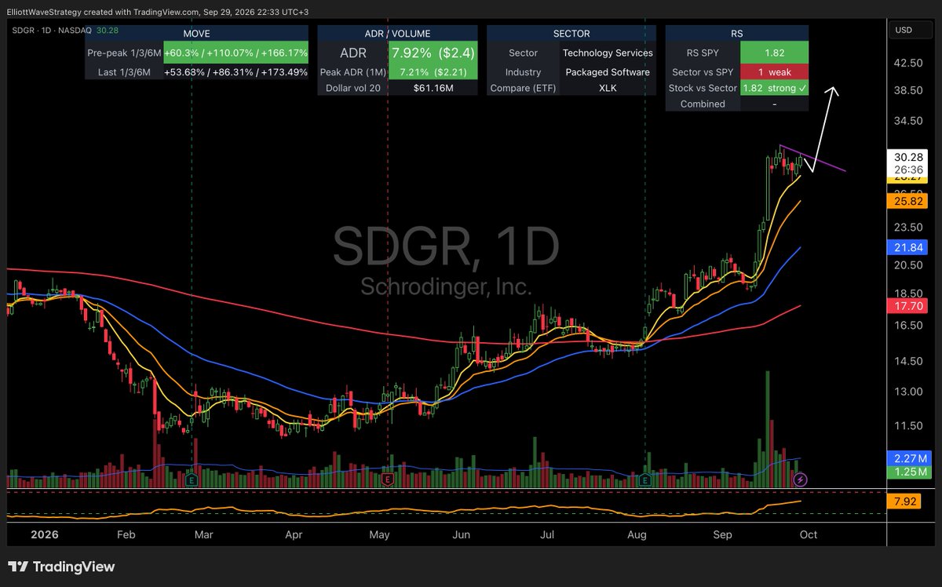
Task: Click the Stock vs Sector label
Action: (x=703, y=88)
